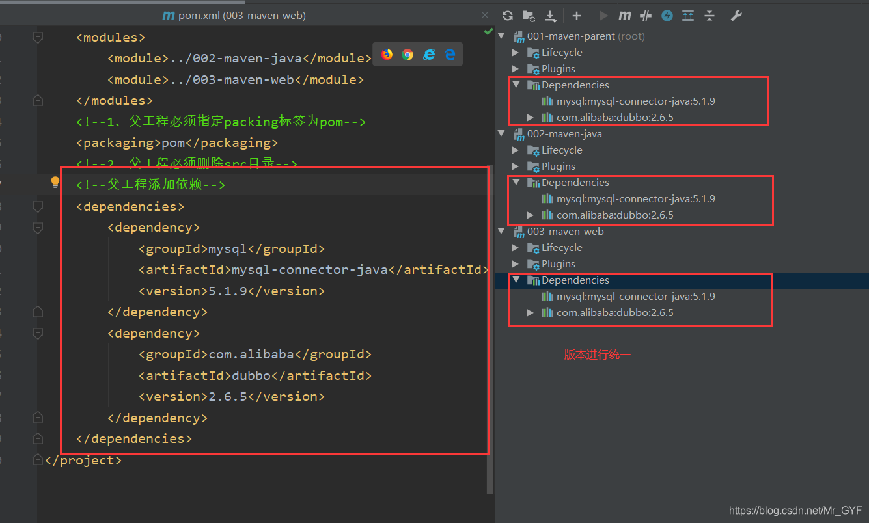Collapse the 002-maven-java project node
The width and height of the screenshot is (869, 523).
tap(501, 133)
